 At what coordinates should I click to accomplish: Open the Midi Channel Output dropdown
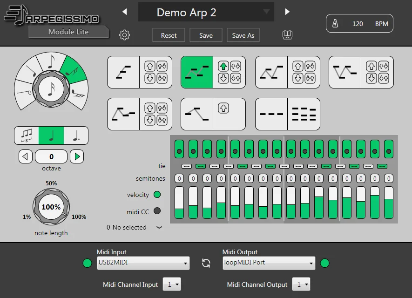[301, 284]
